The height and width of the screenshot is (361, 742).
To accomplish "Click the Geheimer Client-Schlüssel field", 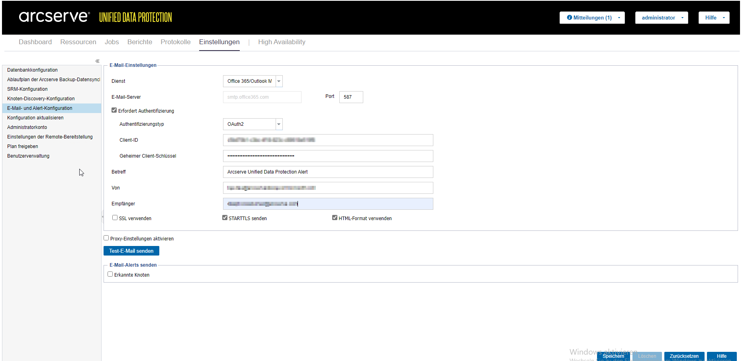I will click(328, 156).
